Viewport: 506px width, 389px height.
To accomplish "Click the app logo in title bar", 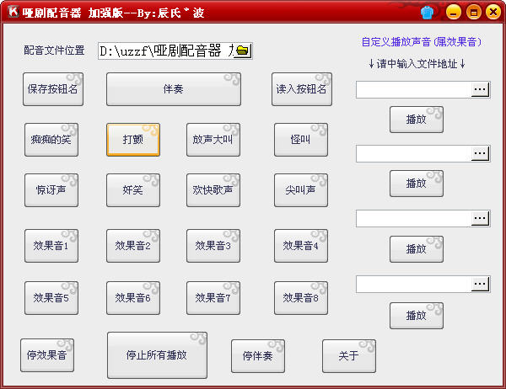I will pos(13,12).
